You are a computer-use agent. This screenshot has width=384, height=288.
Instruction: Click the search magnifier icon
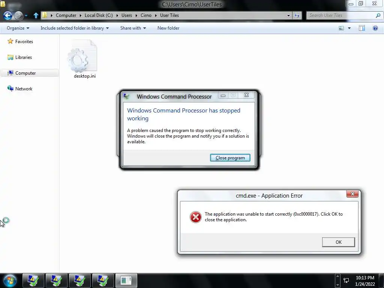[x=378, y=15]
